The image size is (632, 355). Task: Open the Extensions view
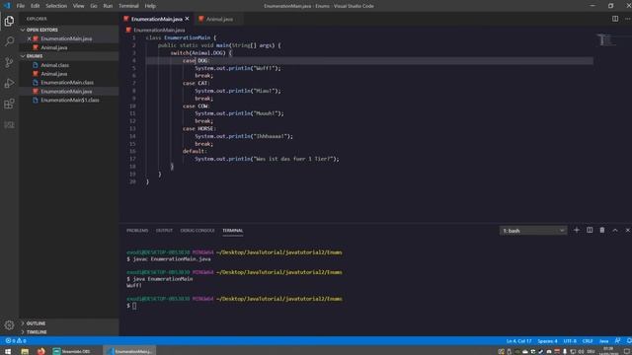click(x=9, y=104)
